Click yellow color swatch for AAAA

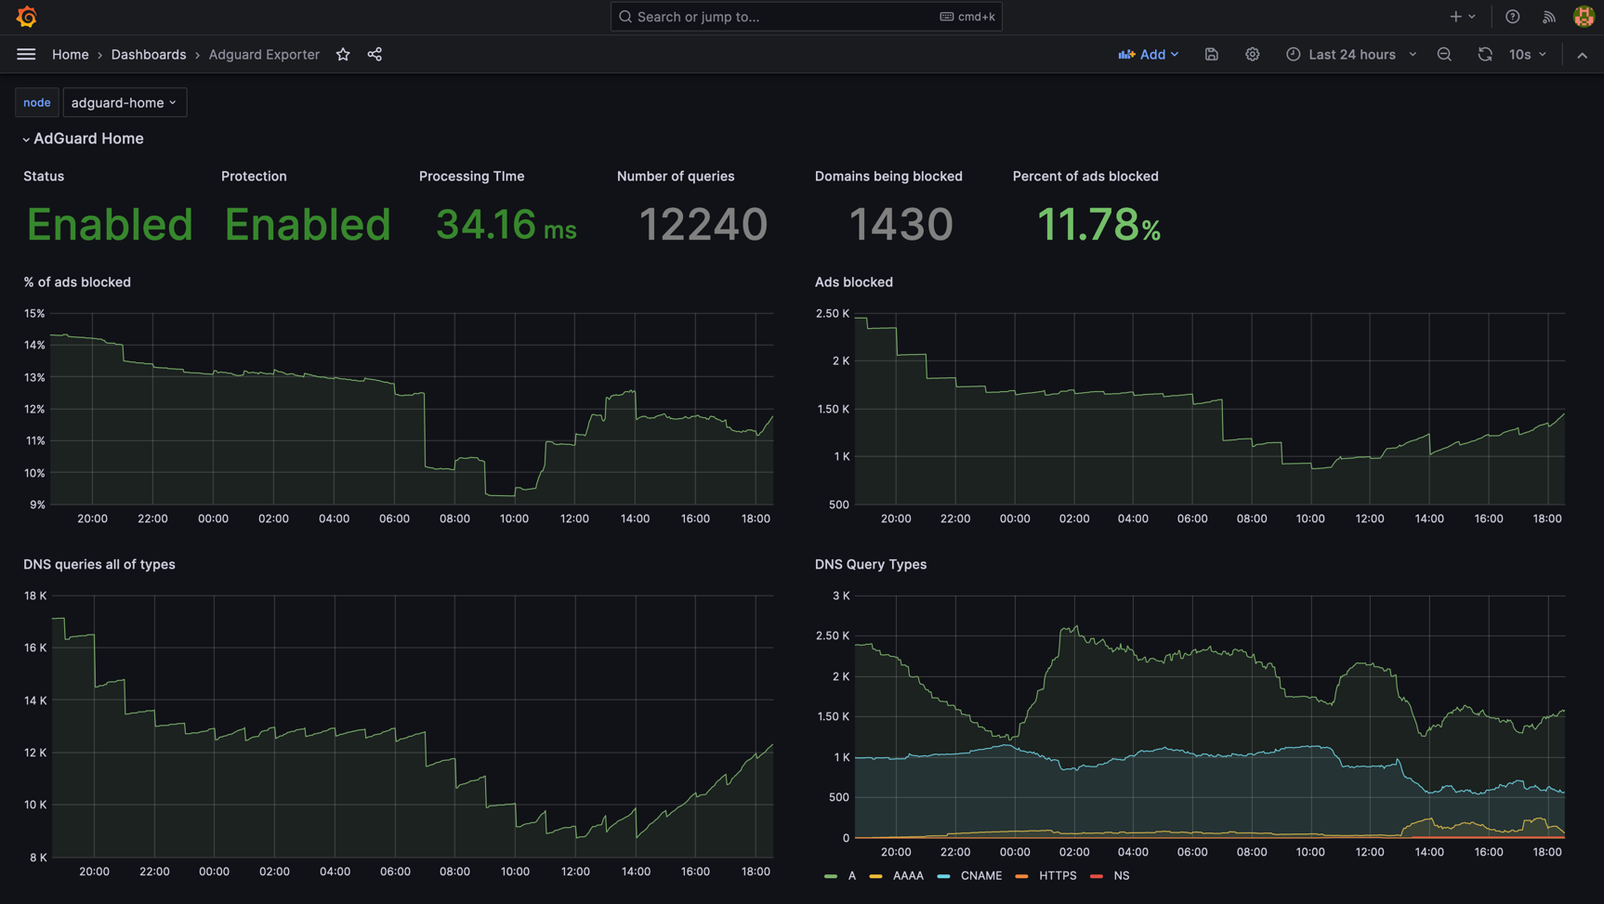[x=875, y=876]
